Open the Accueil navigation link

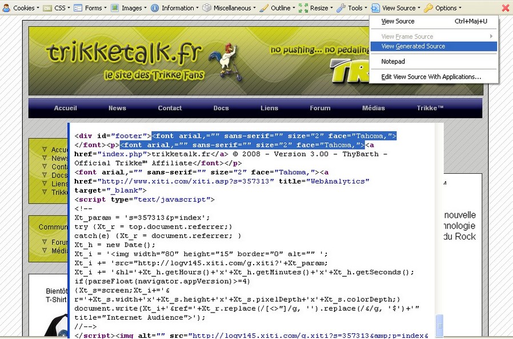pyautogui.click(x=66, y=108)
